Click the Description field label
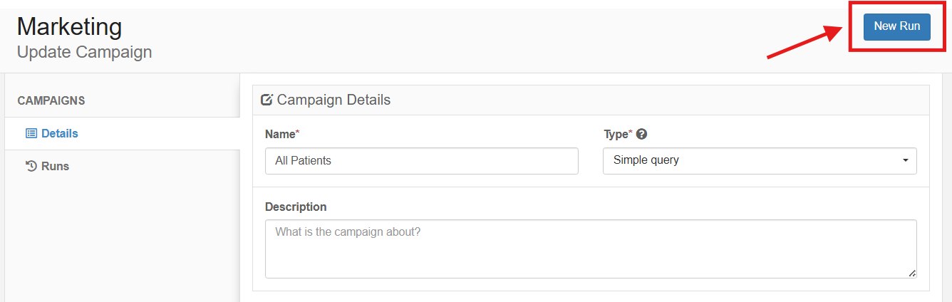The width and height of the screenshot is (952, 302). tap(296, 207)
